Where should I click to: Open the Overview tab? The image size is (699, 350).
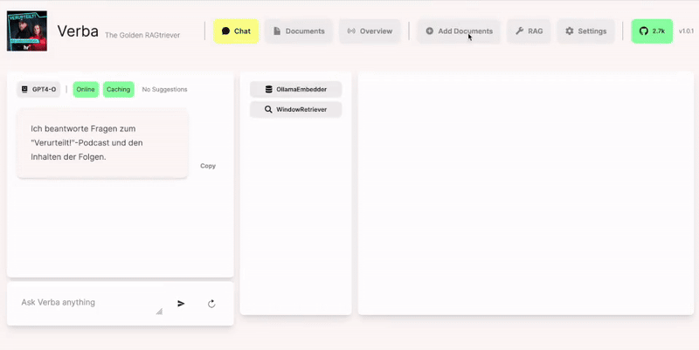click(x=370, y=31)
